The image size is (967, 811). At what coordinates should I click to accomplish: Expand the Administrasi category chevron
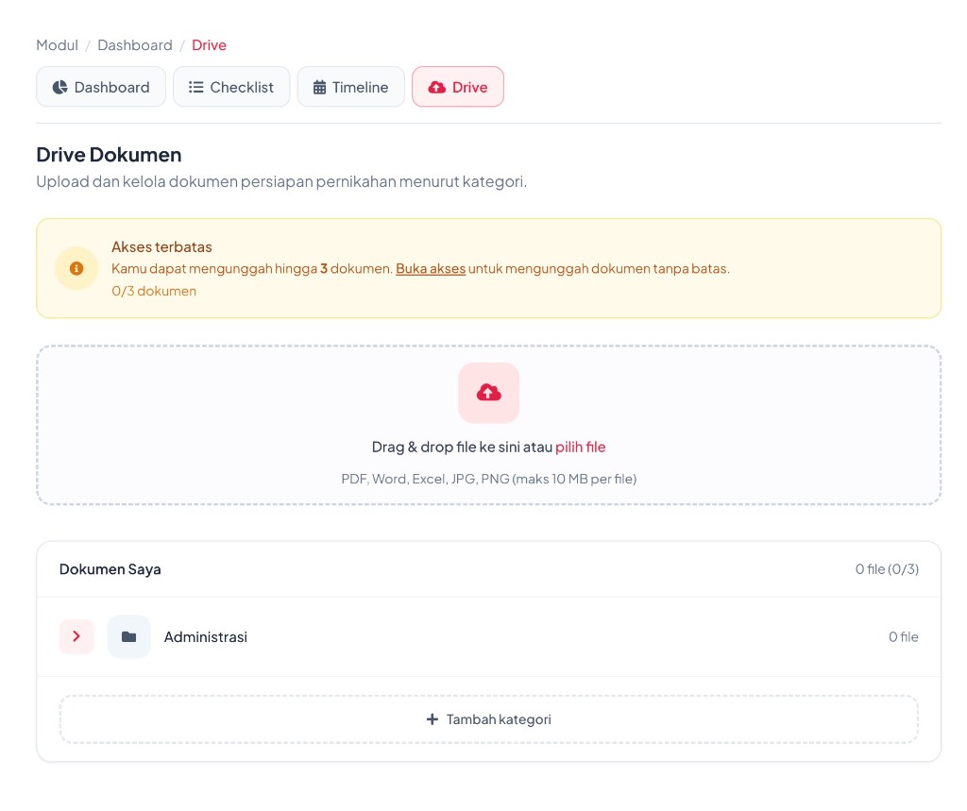click(76, 636)
